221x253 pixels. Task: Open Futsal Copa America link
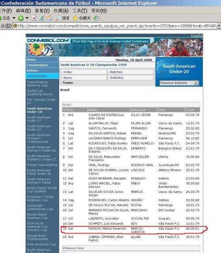click(42, 165)
